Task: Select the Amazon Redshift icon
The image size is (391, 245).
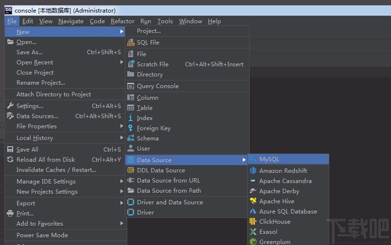Action: (x=253, y=170)
